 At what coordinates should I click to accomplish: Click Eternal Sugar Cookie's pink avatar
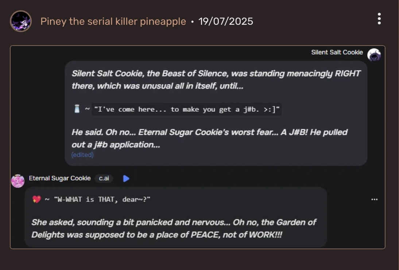pos(18,181)
